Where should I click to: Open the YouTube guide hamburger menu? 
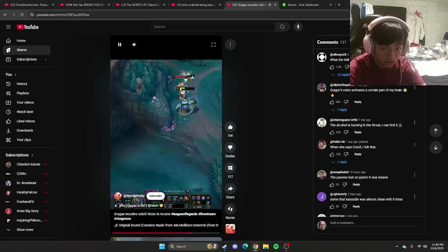point(8,27)
